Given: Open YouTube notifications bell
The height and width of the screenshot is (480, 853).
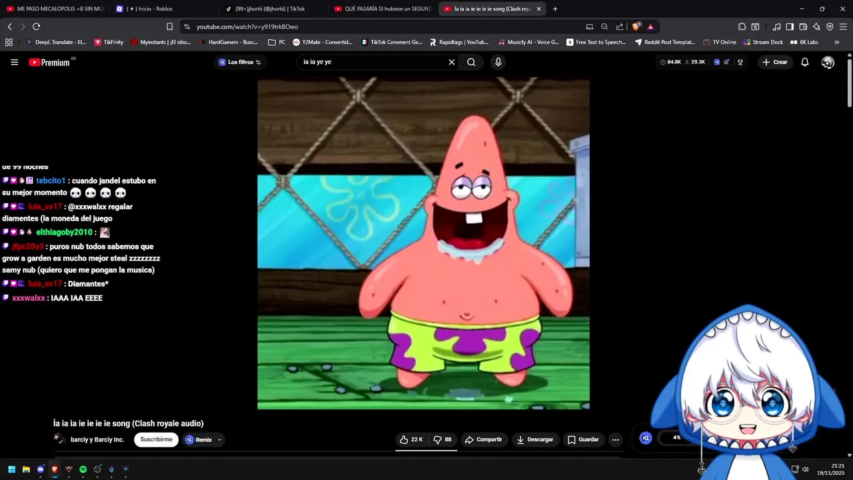Looking at the screenshot, I should click(x=805, y=62).
